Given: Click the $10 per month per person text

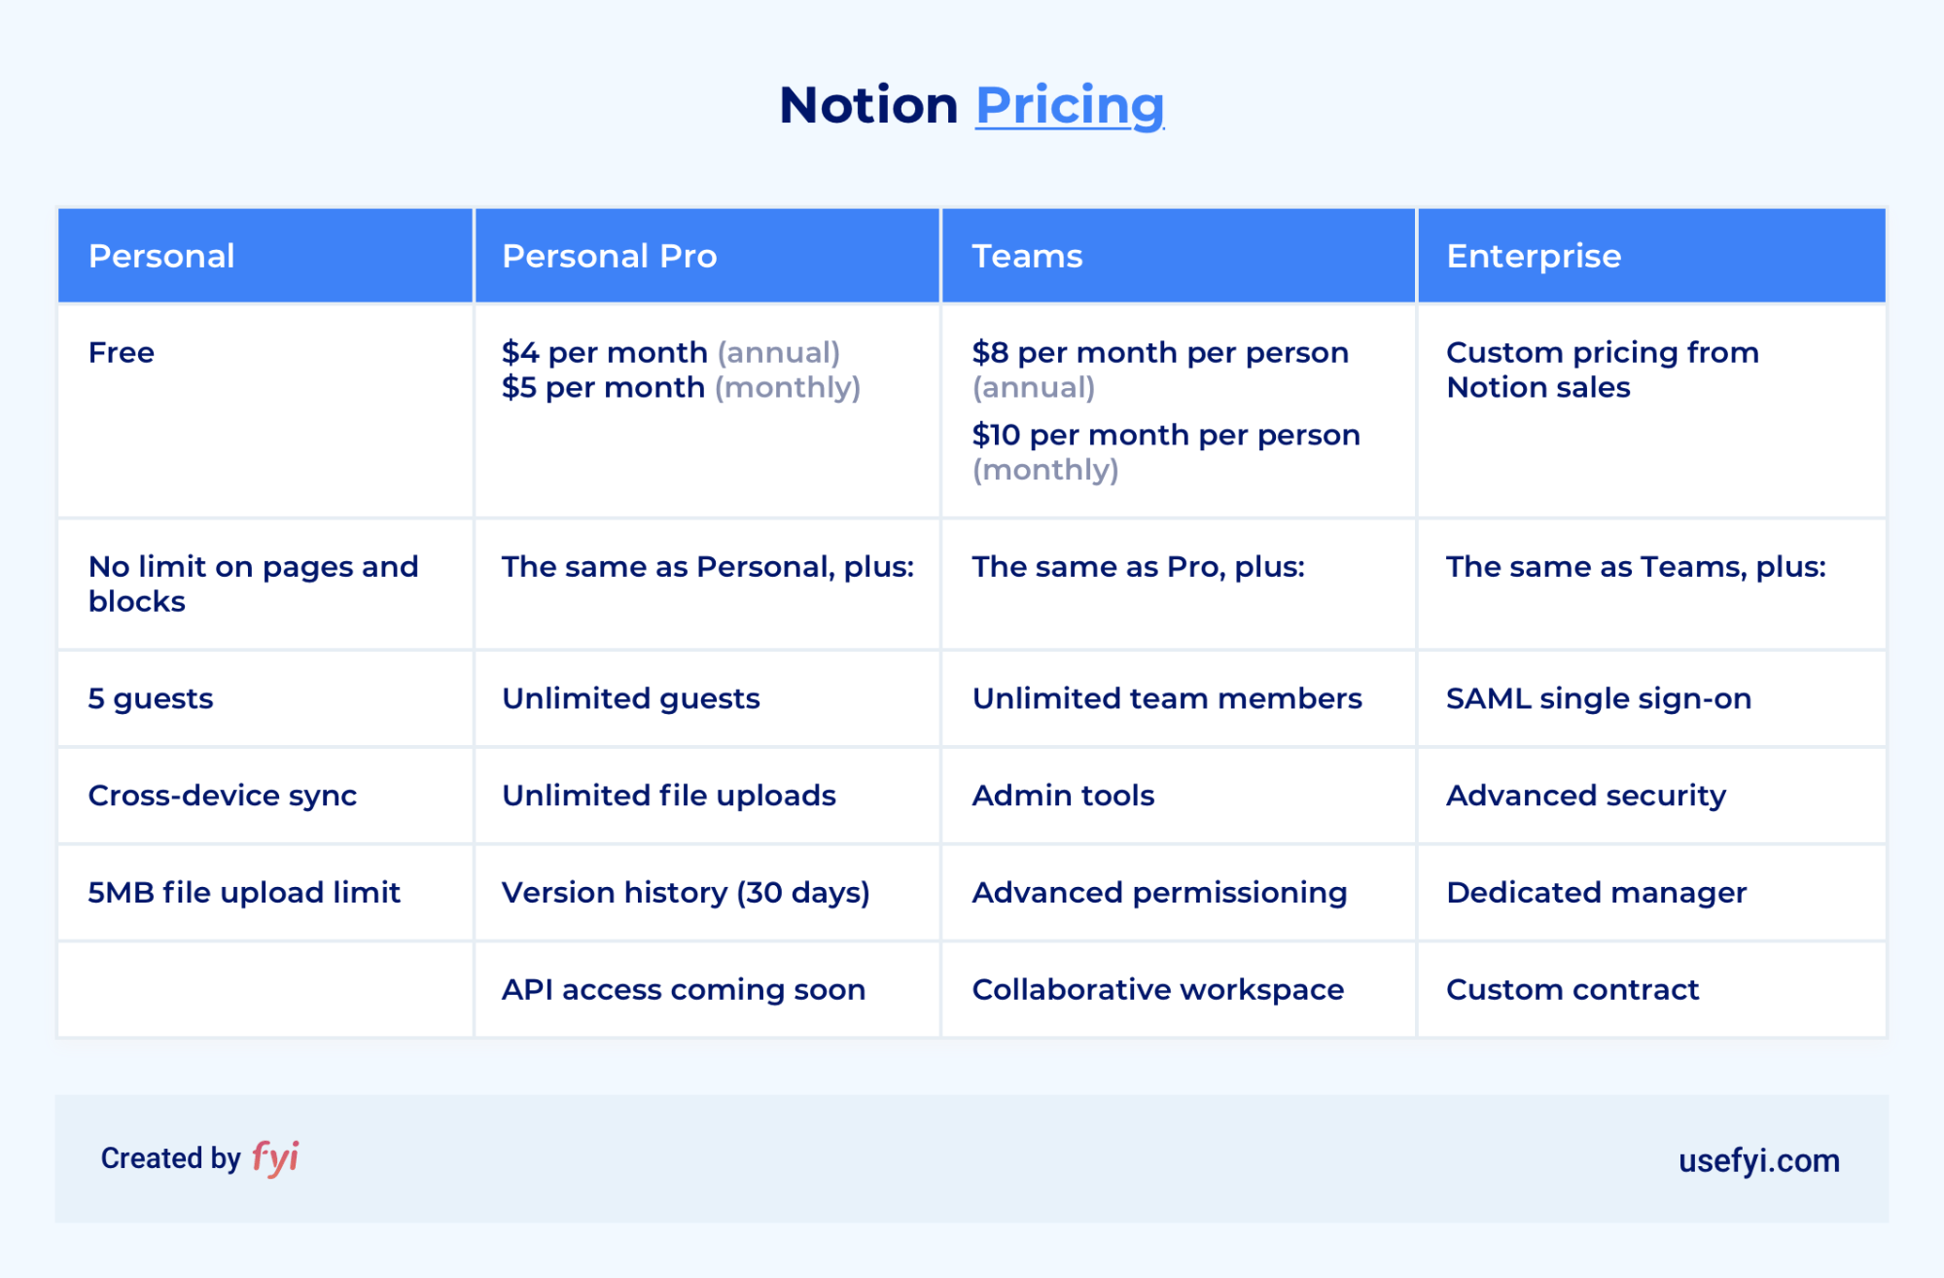Looking at the screenshot, I should [x=1166, y=435].
